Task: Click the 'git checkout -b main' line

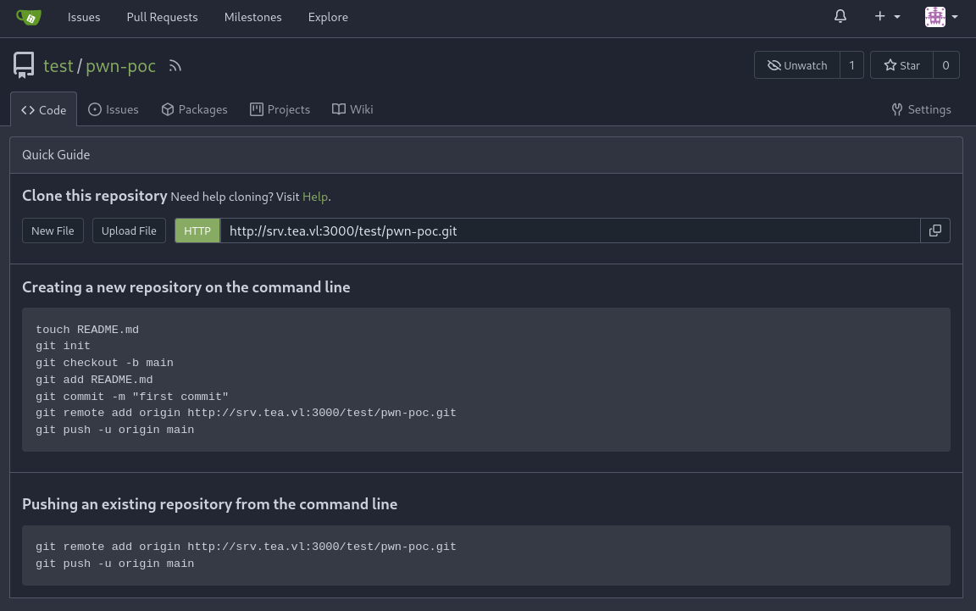Action: 104,363
